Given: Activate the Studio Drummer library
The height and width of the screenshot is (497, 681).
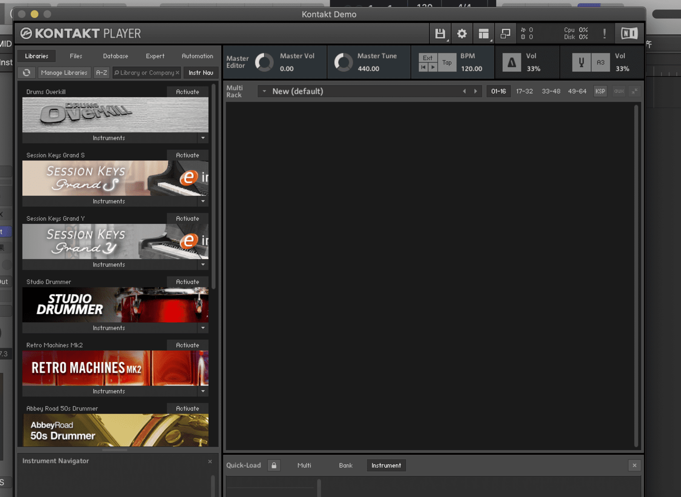Looking at the screenshot, I should tap(187, 282).
